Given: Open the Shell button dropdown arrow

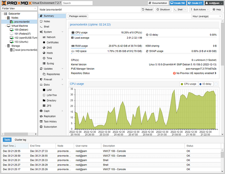Looking at the screenshot, I should (x=185, y=9).
